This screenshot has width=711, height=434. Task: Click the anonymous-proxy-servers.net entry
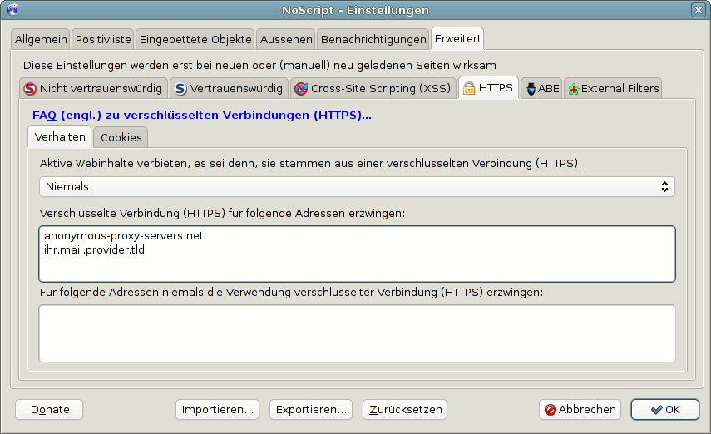coord(124,236)
